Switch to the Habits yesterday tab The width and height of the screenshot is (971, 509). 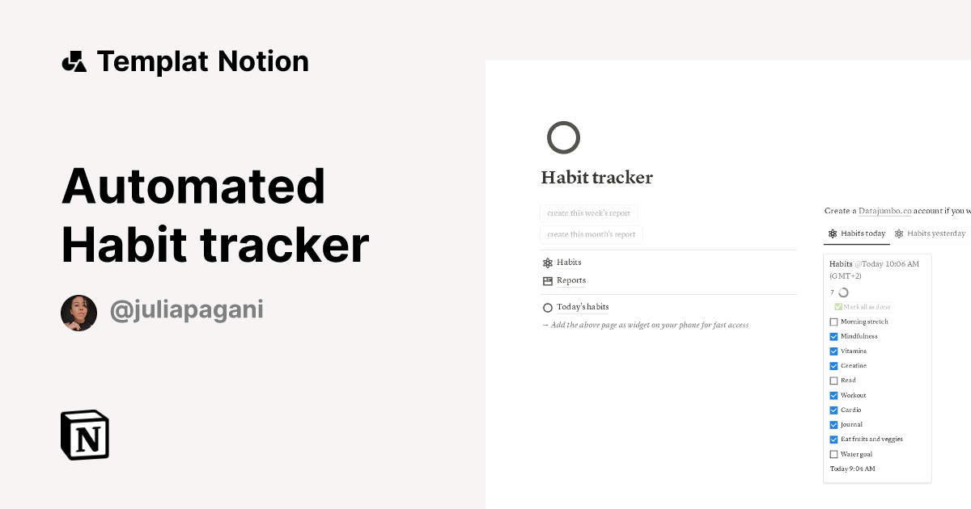(937, 233)
